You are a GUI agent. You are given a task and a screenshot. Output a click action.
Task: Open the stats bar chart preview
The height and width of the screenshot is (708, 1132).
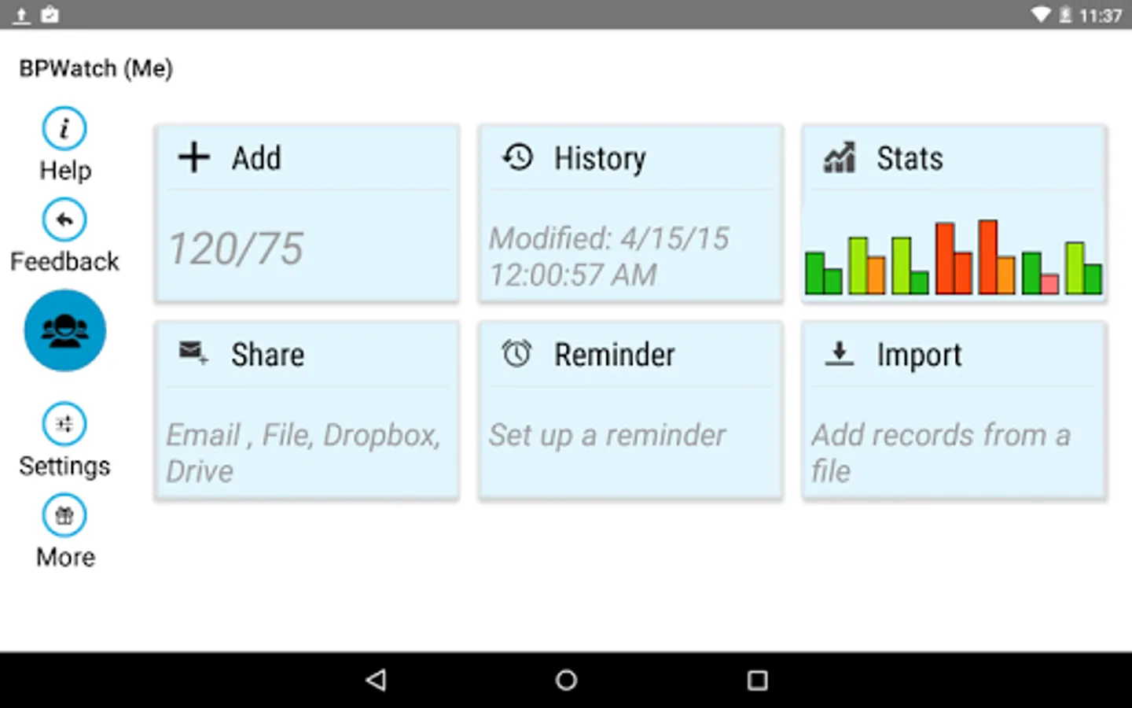954,257
